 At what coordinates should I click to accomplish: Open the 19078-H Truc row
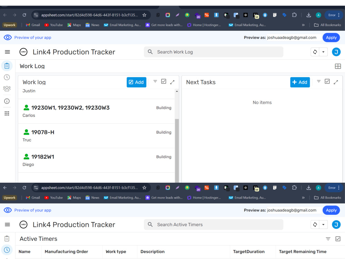97,136
